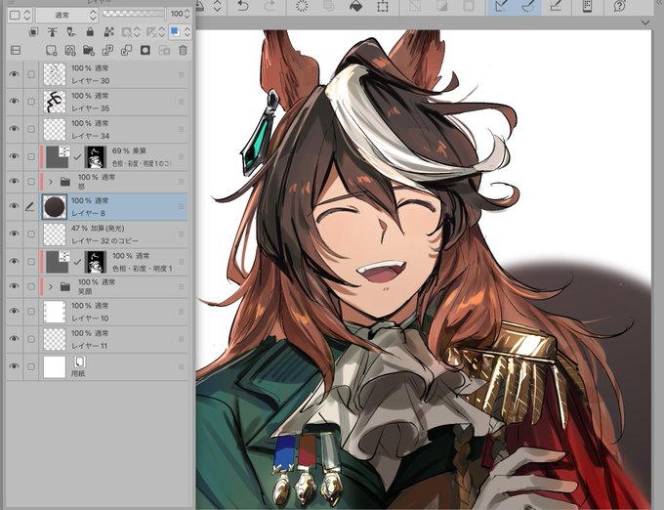
Task: Expand the 笑顔 layer folder arrow
Action: [x=51, y=287]
